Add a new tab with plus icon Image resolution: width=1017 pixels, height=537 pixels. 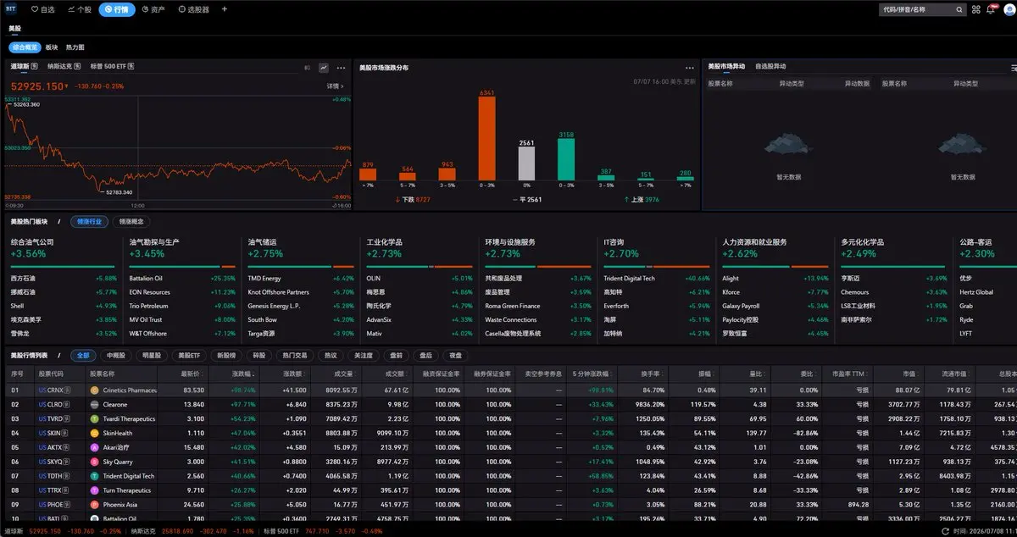(225, 9)
